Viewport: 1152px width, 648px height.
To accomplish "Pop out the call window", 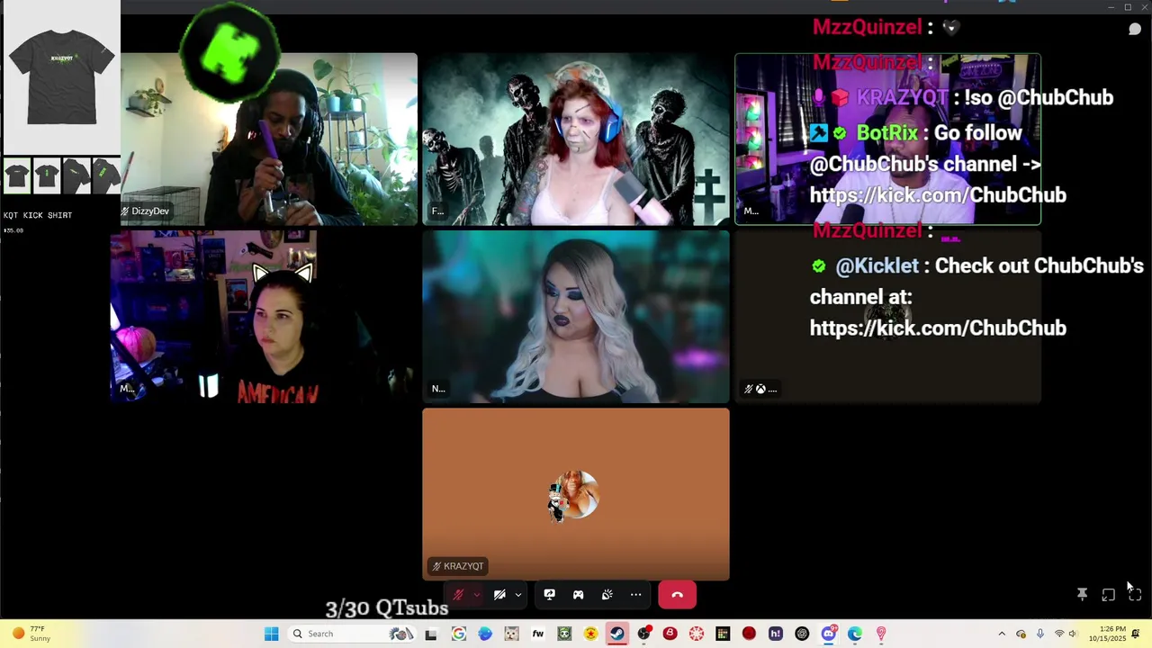I will coord(1108,595).
